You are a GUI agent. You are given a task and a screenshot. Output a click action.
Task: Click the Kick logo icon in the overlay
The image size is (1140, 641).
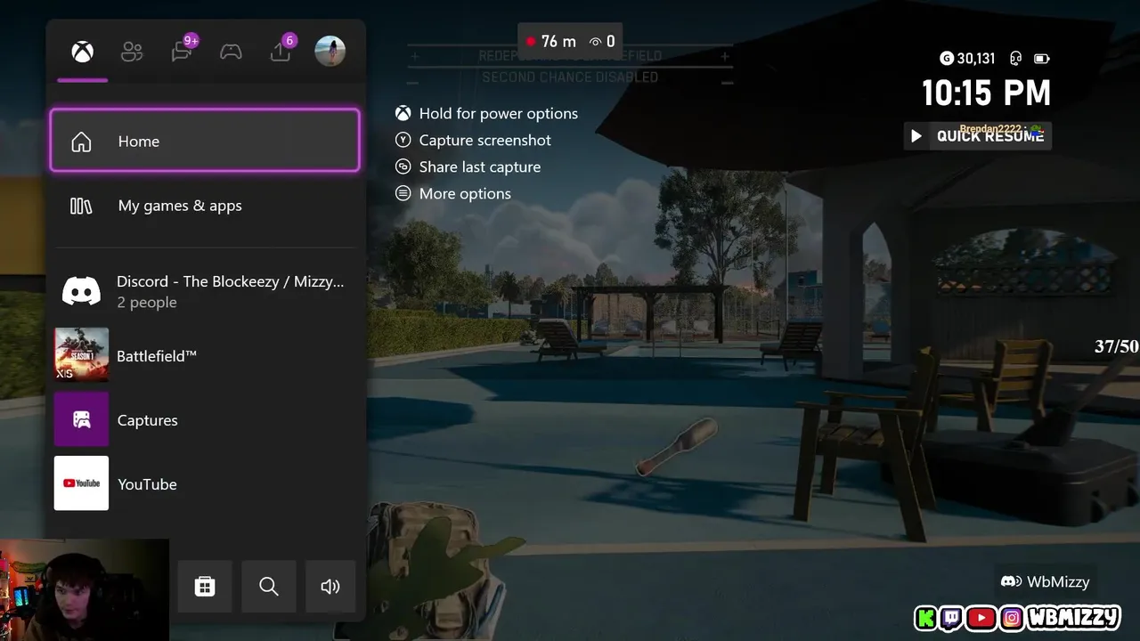coord(926,618)
